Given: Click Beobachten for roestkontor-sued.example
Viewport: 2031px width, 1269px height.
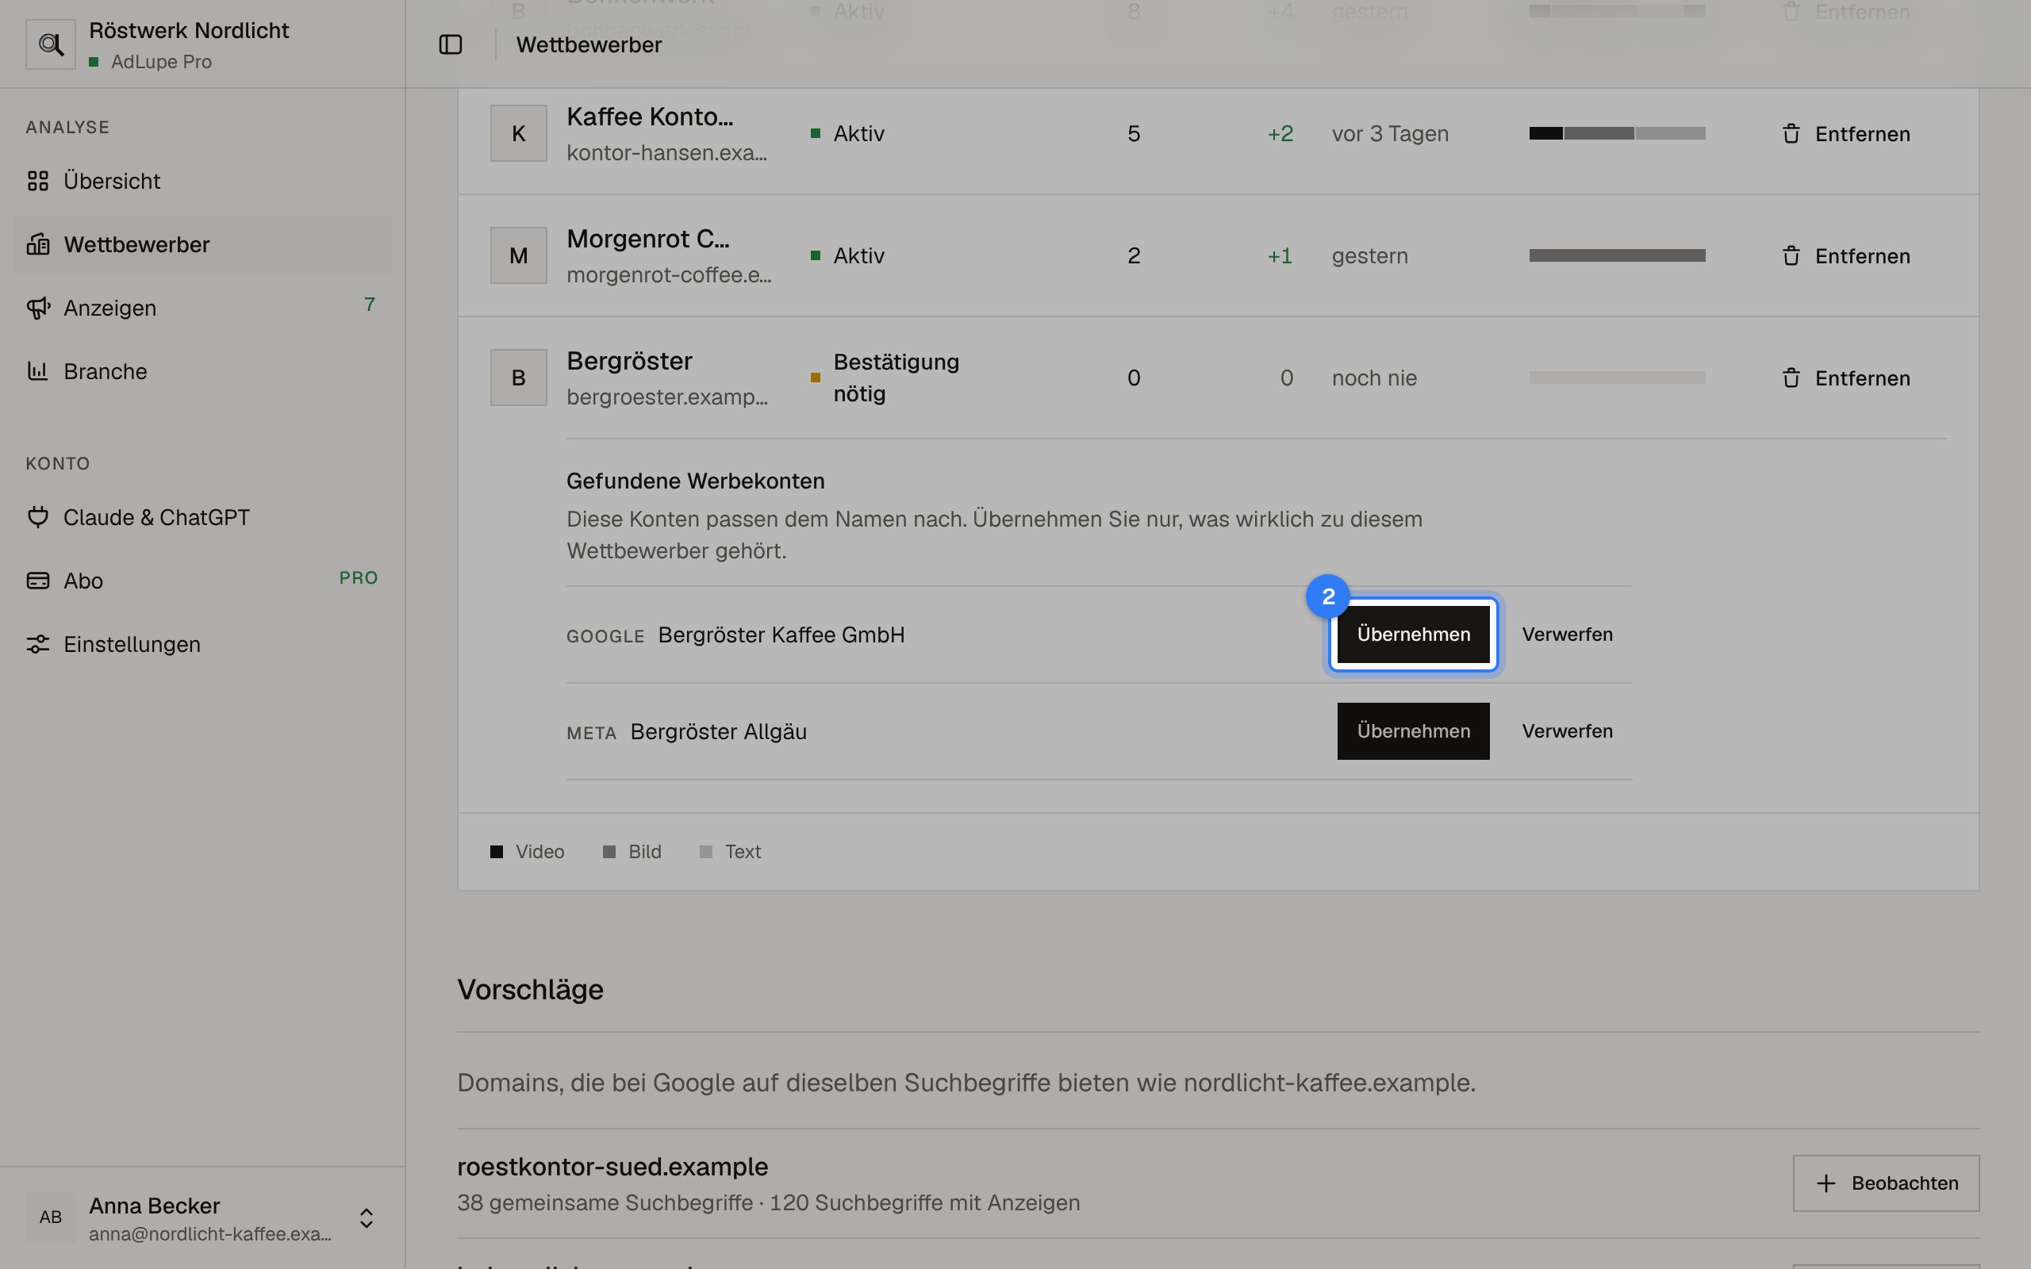Looking at the screenshot, I should coord(1886,1183).
